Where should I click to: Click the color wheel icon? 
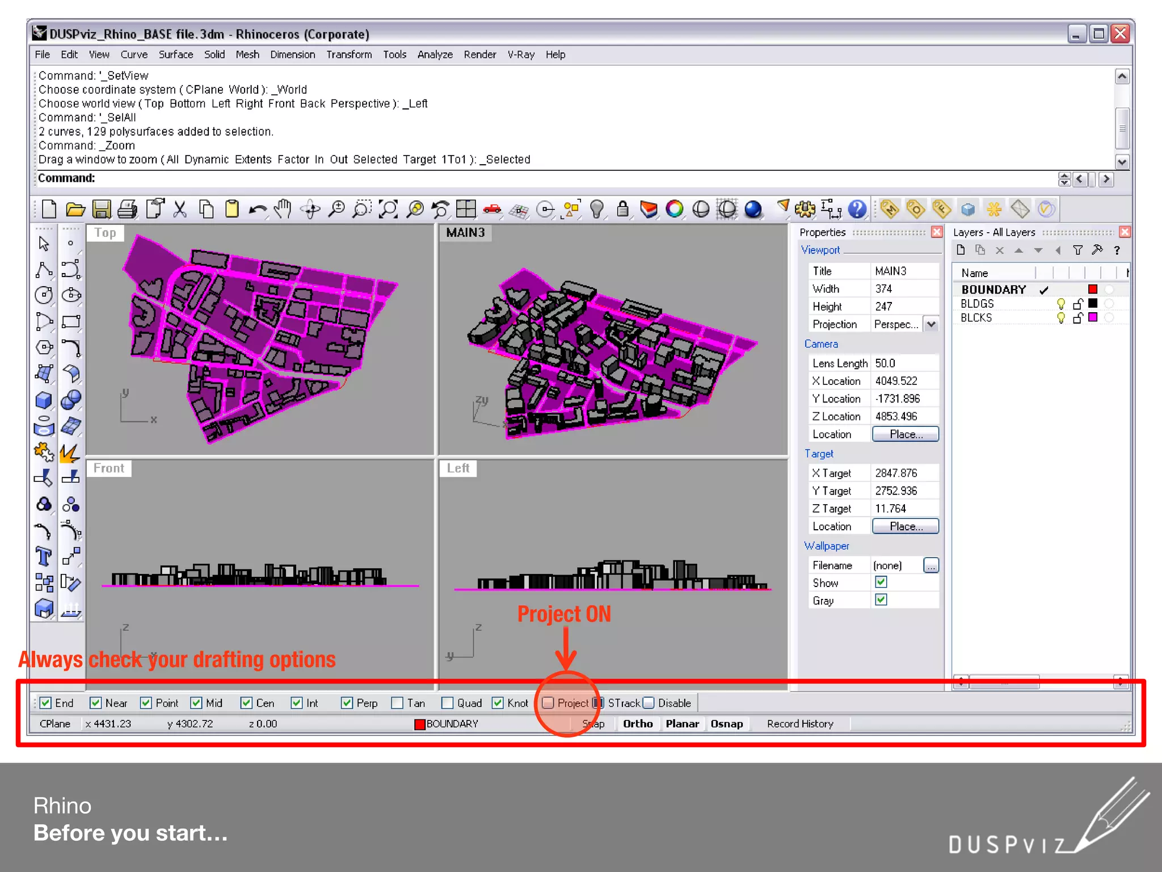pyautogui.click(x=675, y=209)
